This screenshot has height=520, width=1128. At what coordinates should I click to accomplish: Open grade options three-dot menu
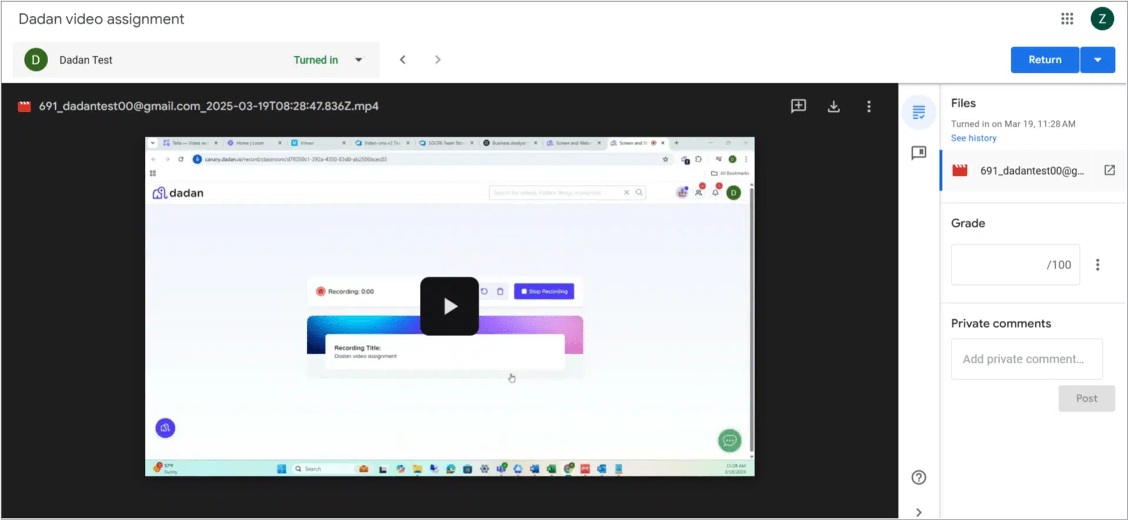click(x=1097, y=265)
